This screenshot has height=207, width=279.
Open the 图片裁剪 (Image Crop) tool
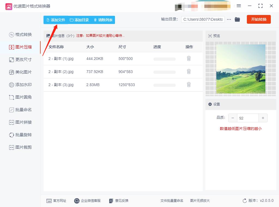pyautogui.click(x=20, y=147)
